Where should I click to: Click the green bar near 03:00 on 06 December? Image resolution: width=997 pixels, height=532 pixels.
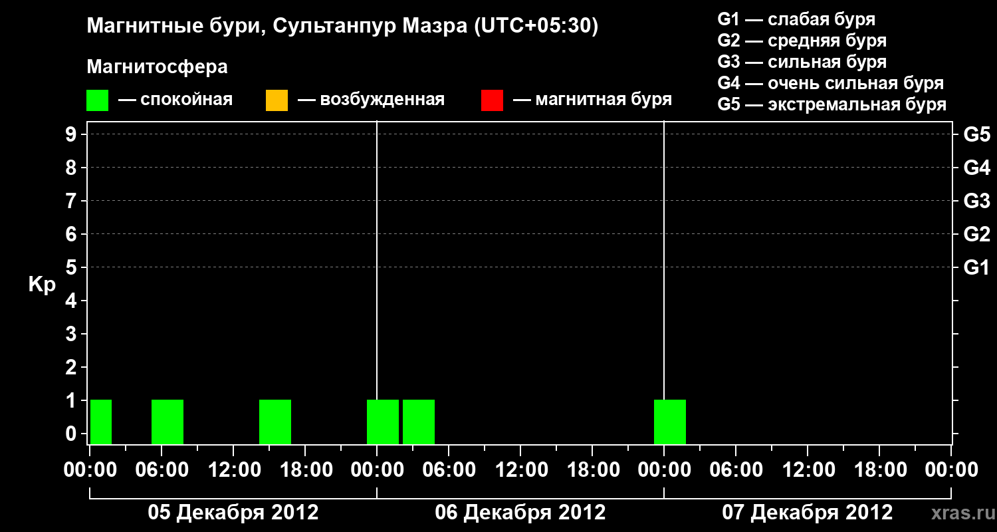419,422
